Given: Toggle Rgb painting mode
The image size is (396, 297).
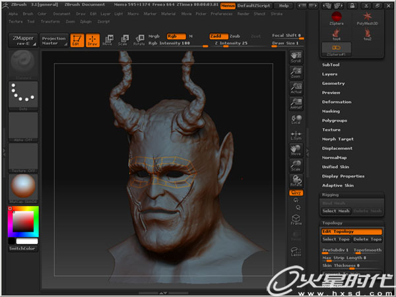Looking at the screenshot, I should pyautogui.click(x=176, y=36).
